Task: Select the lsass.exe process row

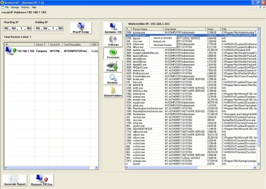Action: (191, 82)
